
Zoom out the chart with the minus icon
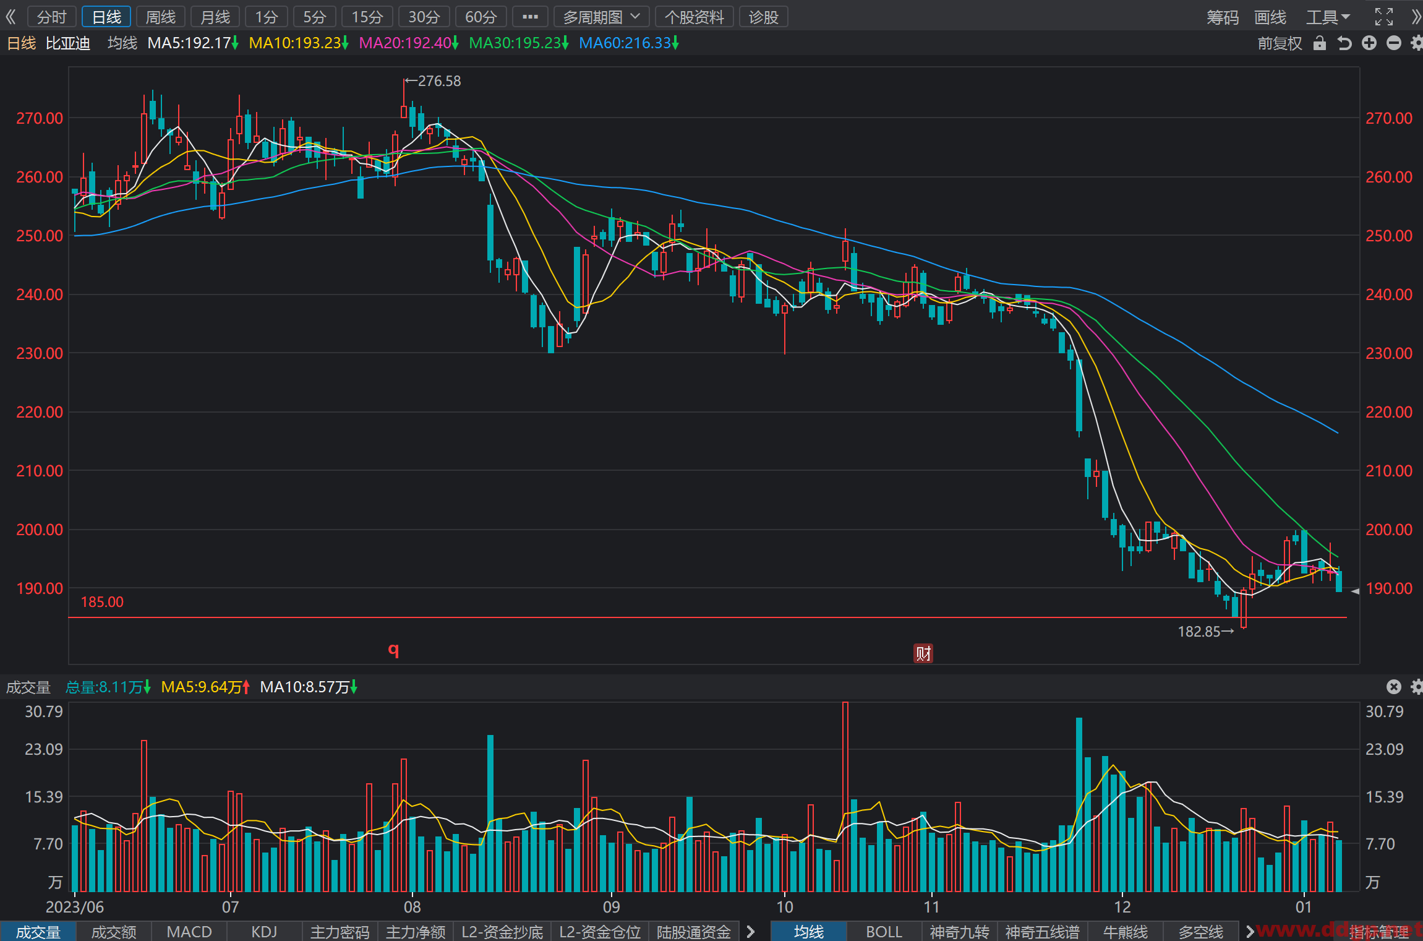(x=1394, y=43)
